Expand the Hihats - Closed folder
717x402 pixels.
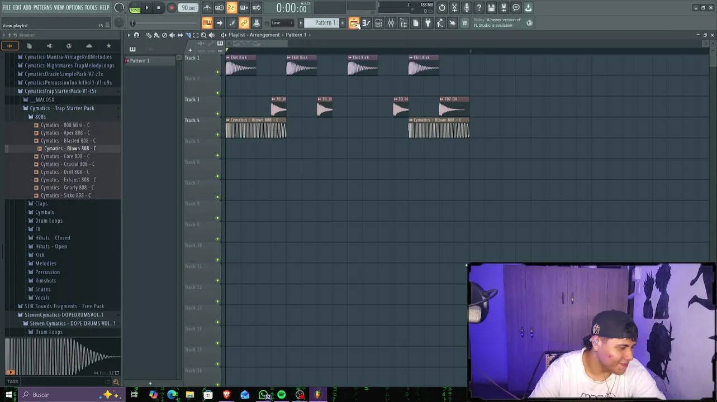53,238
